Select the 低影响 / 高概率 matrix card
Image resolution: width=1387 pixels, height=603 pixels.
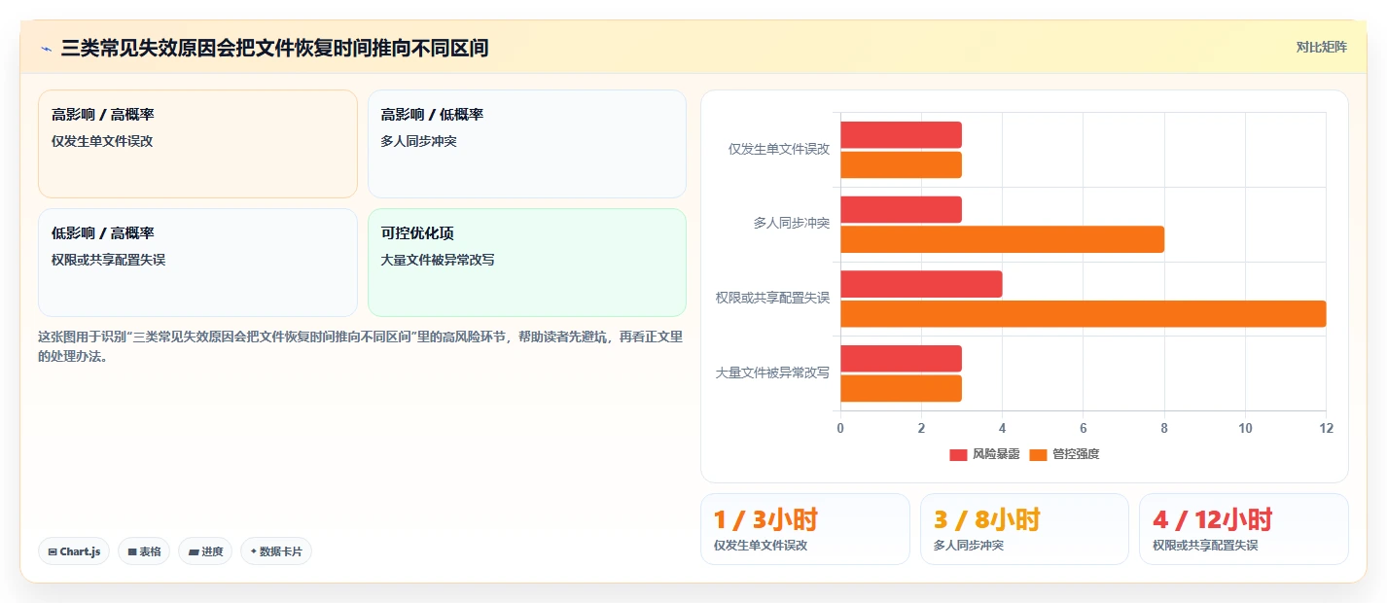click(197, 263)
